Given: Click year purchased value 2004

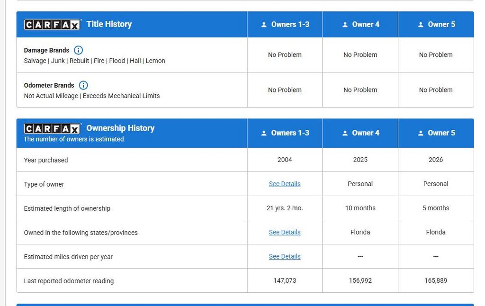Looking at the screenshot, I should pos(285,160).
